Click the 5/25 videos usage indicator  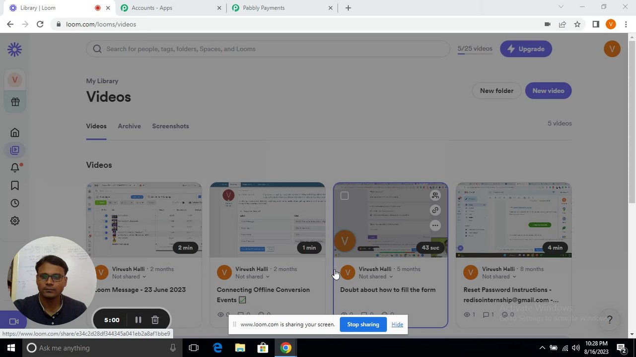point(475,49)
